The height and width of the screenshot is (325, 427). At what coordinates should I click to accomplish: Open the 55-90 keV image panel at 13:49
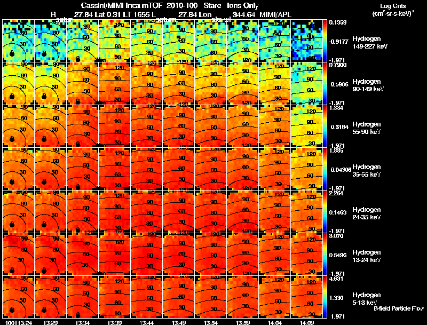pyautogui.click(x=179, y=126)
